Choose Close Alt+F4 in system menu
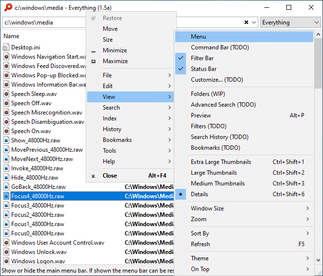Screen dimensions: 323x276 click(130, 176)
